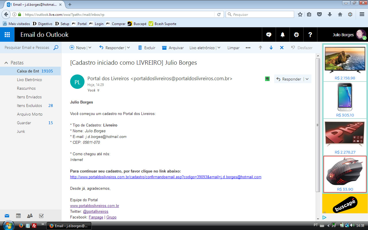The image size is (368, 230).
Task: Open the Skype chat icon in header
Action: (x=269, y=35)
